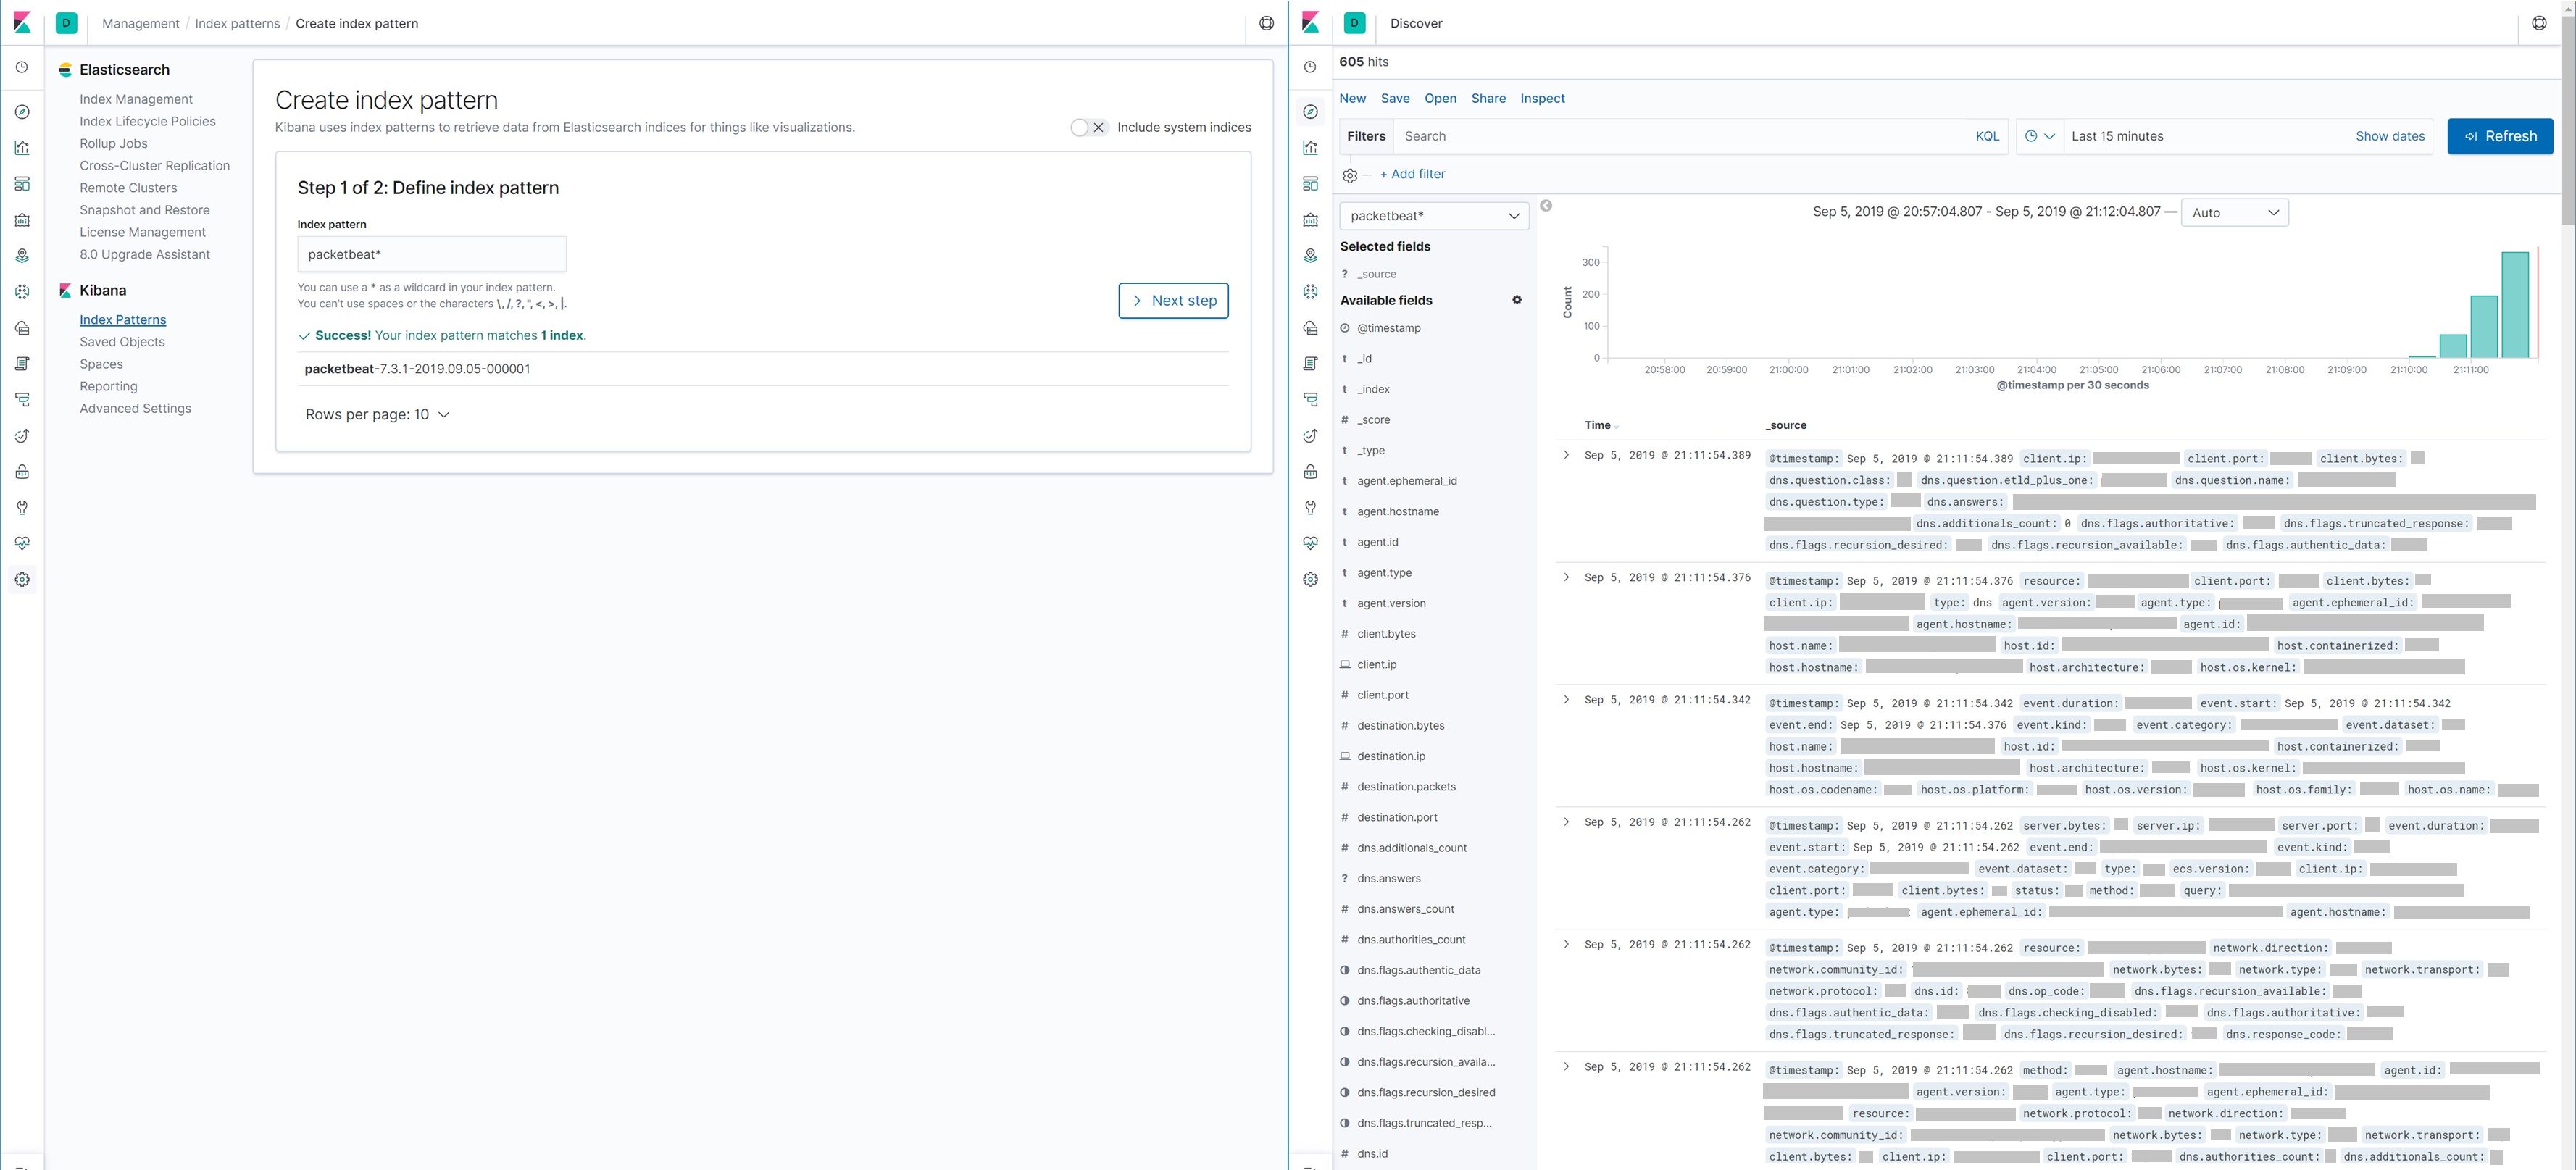
Task: Click Save in Discover top menu
Action: click(1395, 98)
